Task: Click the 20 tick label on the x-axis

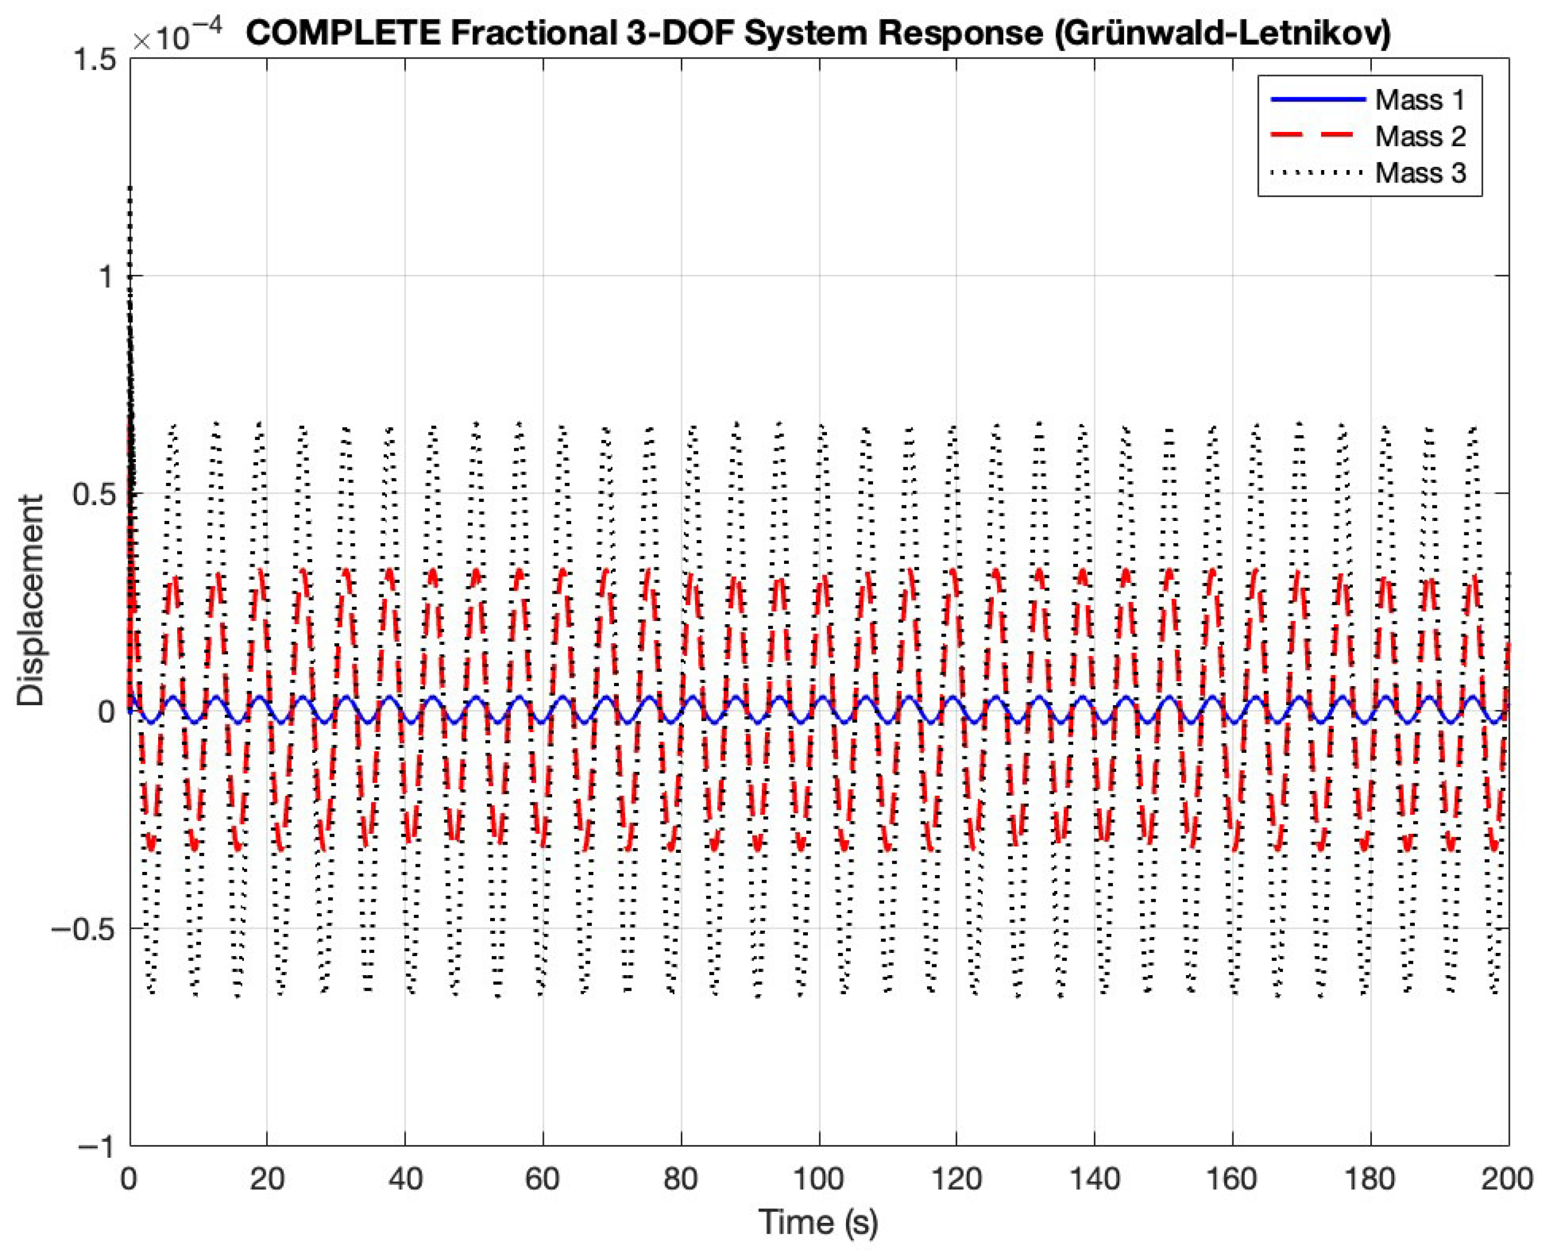Action: (267, 1179)
